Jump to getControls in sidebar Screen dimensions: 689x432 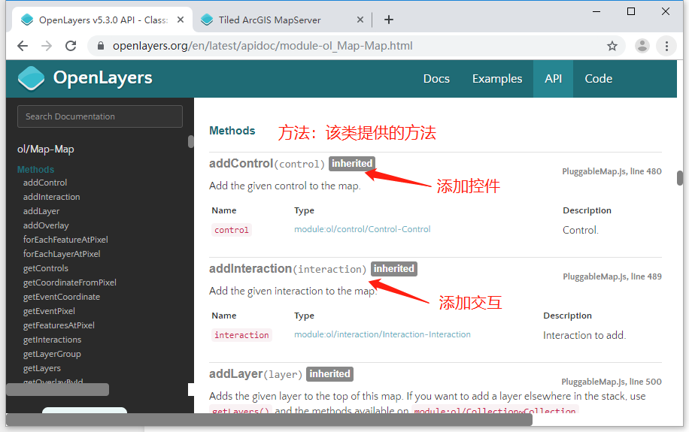[x=46, y=268]
